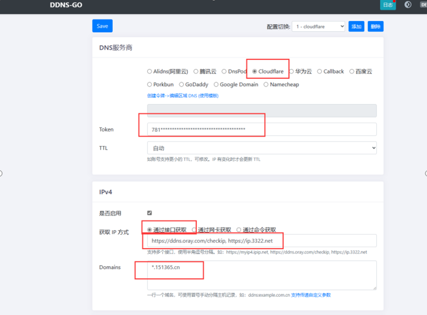Click the Domains text area
The width and height of the screenshot is (427, 315).
coord(261,275)
